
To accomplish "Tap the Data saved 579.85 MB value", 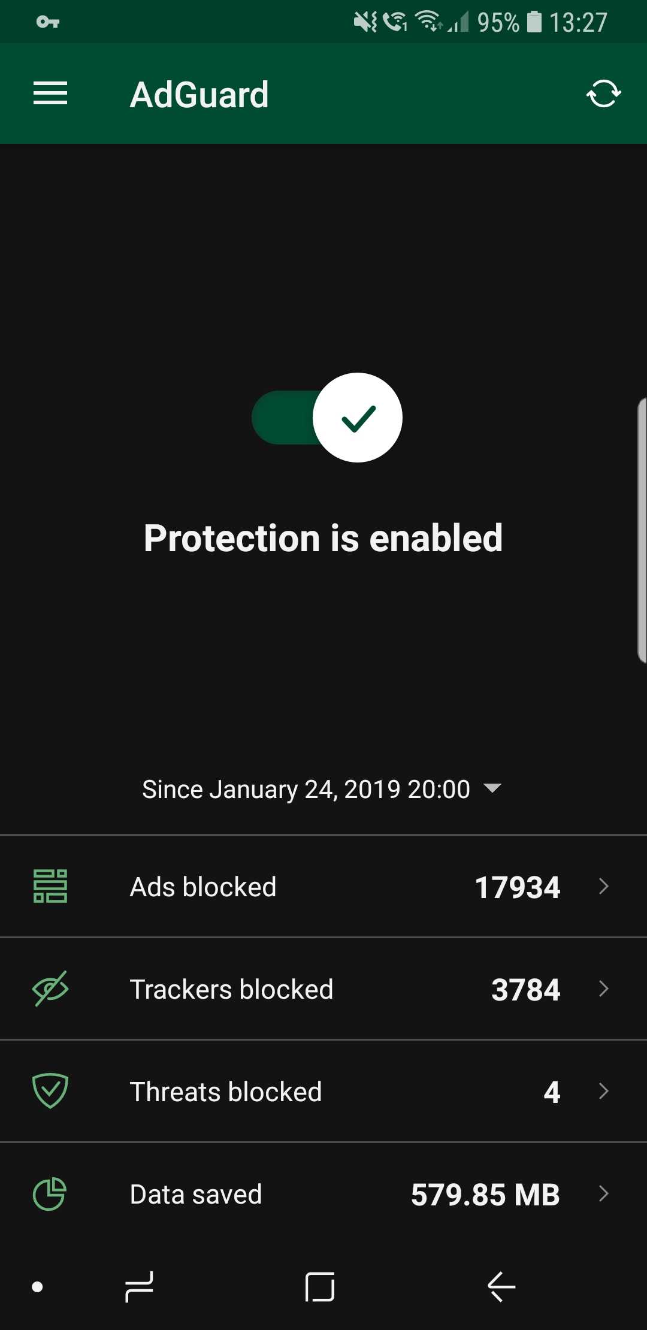I will point(485,1195).
